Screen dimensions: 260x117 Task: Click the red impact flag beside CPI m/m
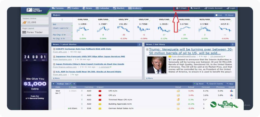click(100, 91)
